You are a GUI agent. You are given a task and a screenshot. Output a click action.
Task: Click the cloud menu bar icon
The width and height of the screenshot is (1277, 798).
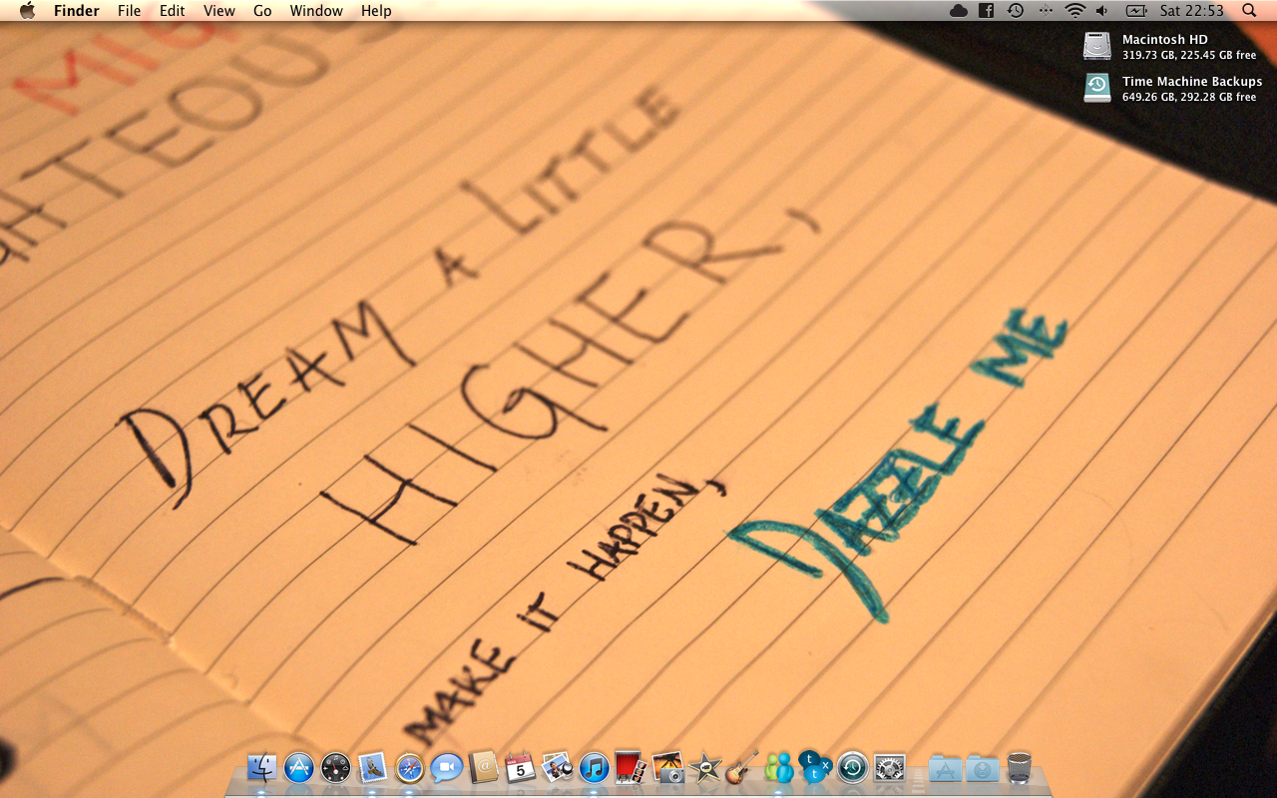[959, 11]
